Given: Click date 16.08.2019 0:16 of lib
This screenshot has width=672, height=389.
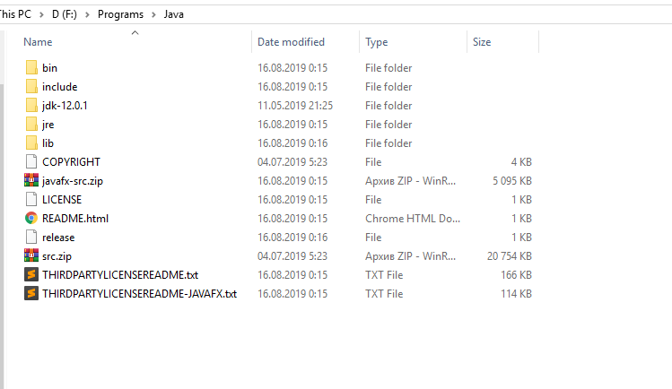Looking at the screenshot, I should [292, 143].
